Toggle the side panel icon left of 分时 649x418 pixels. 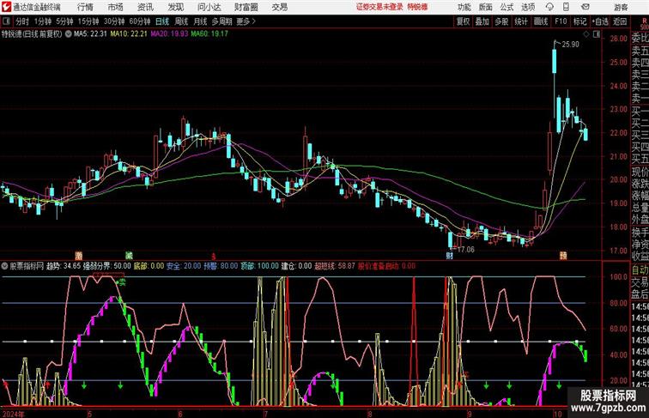coord(6,21)
